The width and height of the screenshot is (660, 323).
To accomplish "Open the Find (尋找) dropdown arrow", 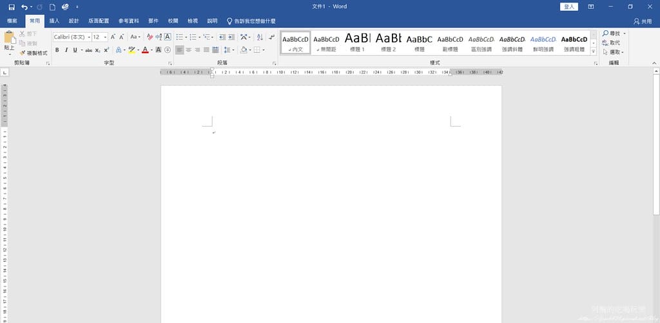I will [625, 33].
